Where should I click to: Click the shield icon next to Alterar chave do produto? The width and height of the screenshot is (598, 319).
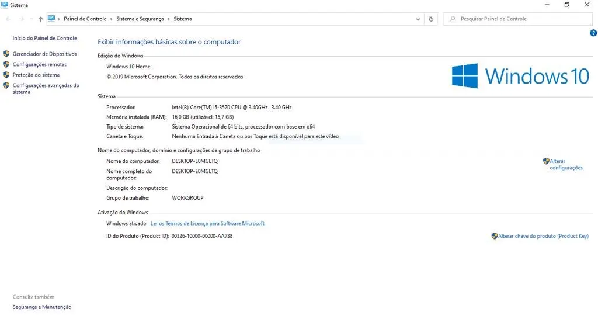495,236
